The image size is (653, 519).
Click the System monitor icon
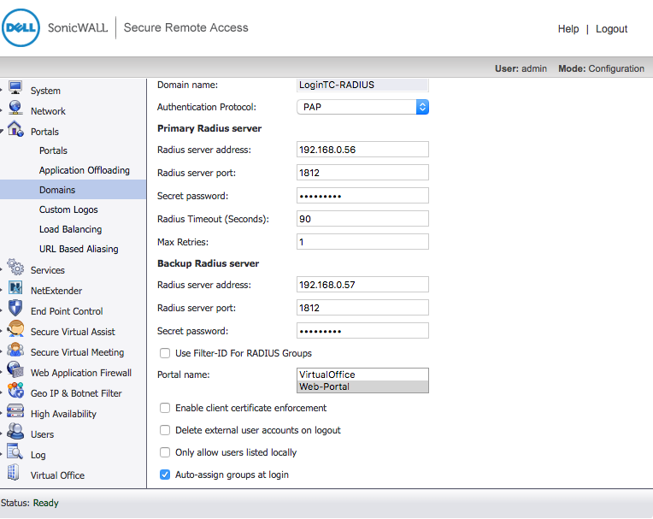point(15,88)
